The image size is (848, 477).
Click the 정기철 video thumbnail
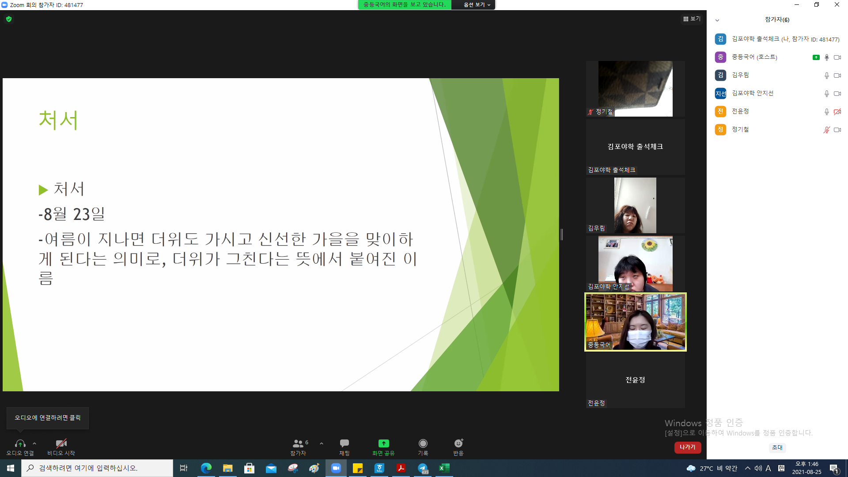point(636,89)
